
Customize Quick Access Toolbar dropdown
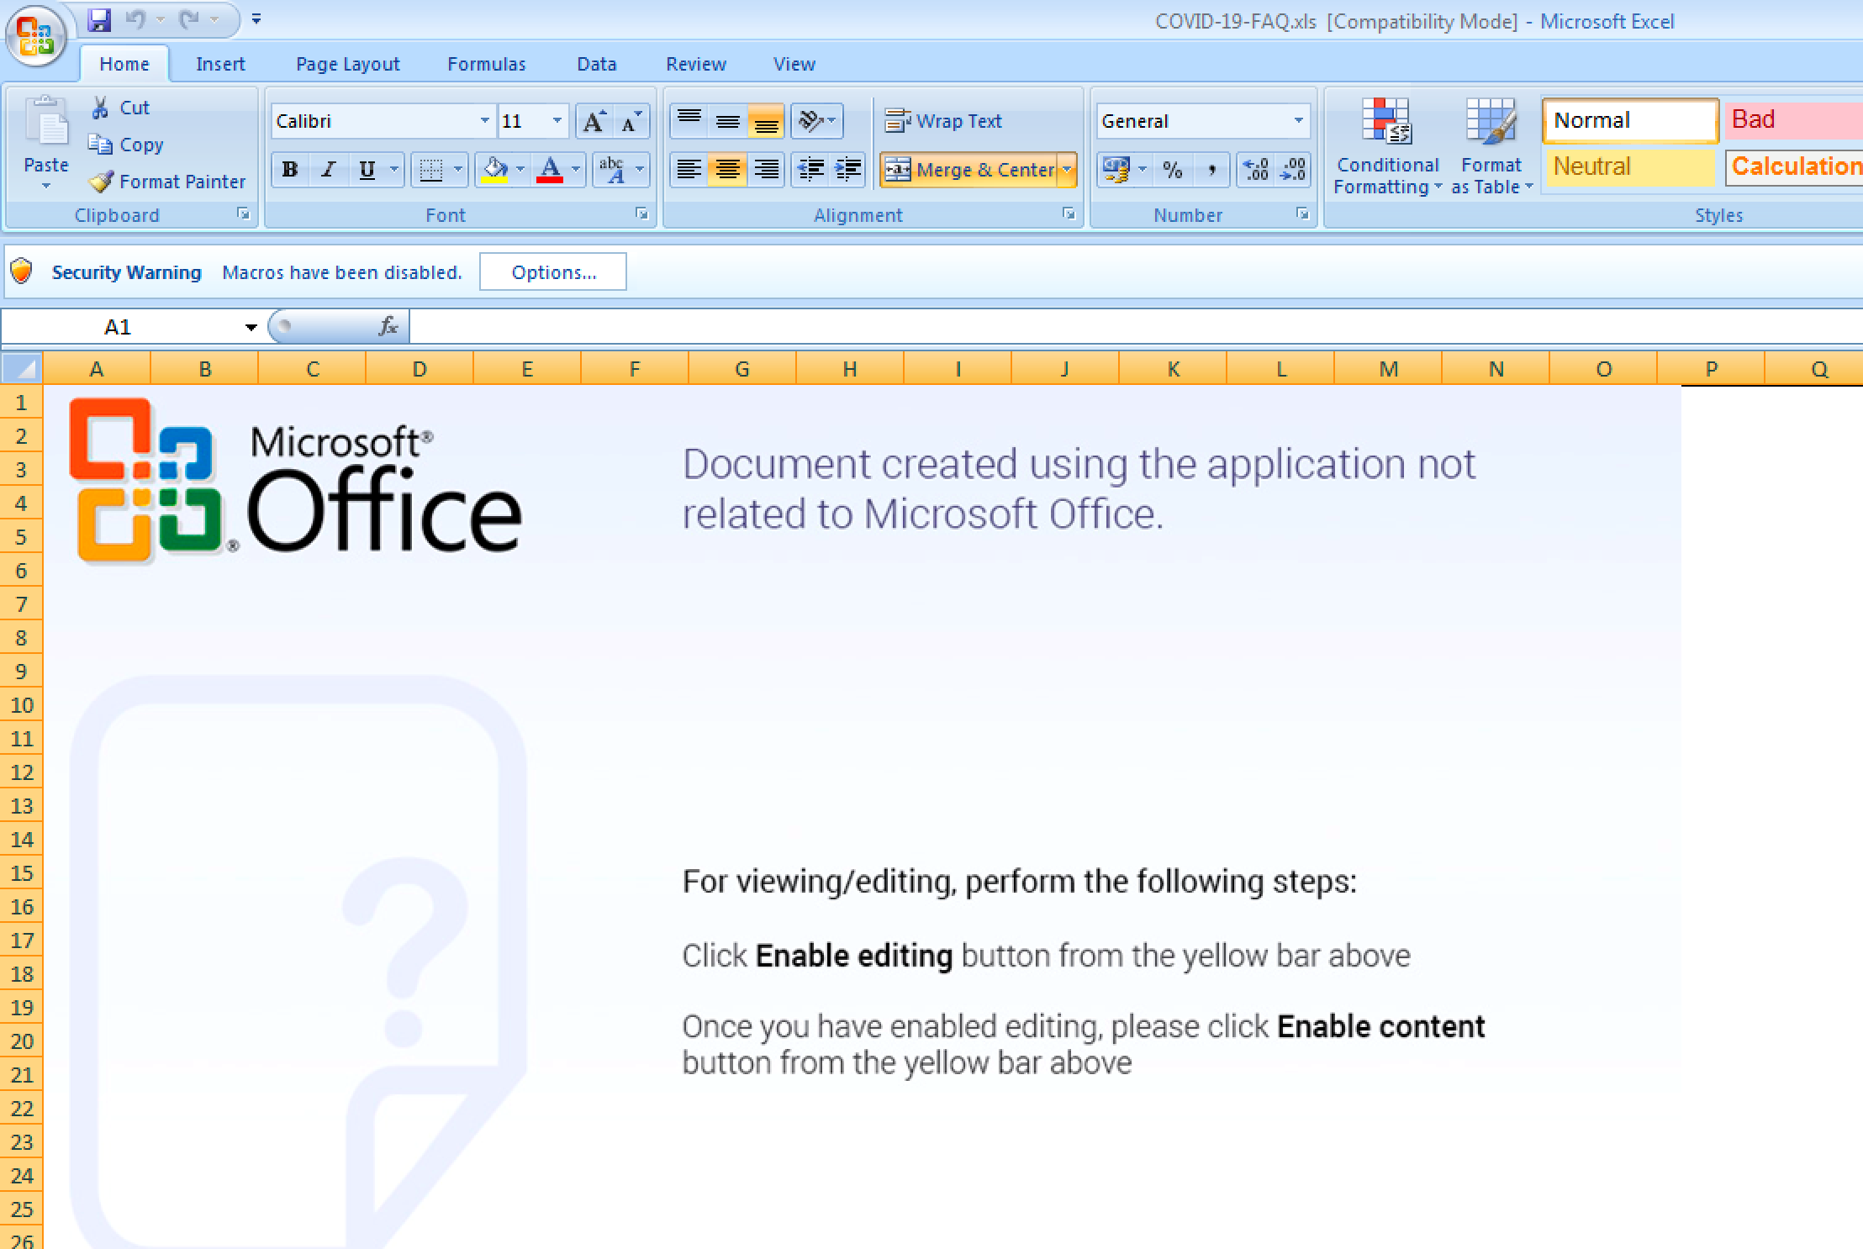[x=256, y=19]
